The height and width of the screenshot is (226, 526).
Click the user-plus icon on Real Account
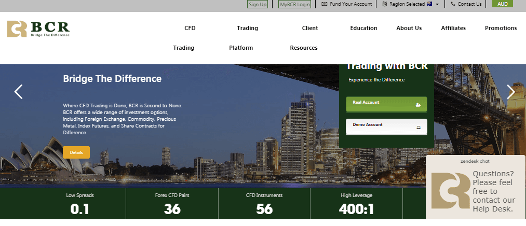[418, 105]
